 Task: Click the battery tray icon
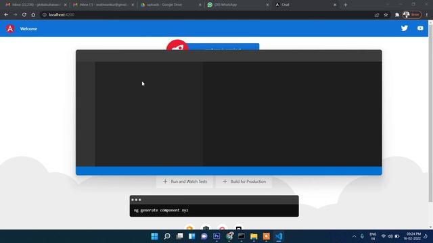[397, 236]
